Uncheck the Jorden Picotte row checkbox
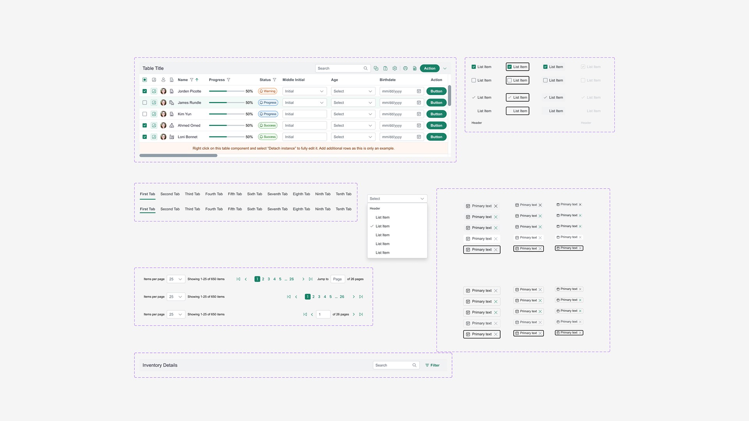 click(x=145, y=91)
